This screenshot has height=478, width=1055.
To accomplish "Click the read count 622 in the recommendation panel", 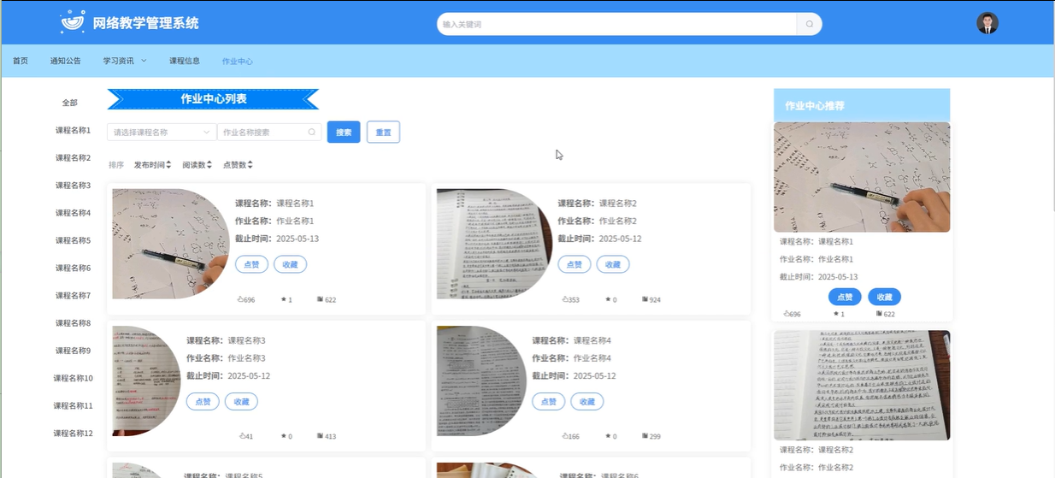I will point(886,314).
